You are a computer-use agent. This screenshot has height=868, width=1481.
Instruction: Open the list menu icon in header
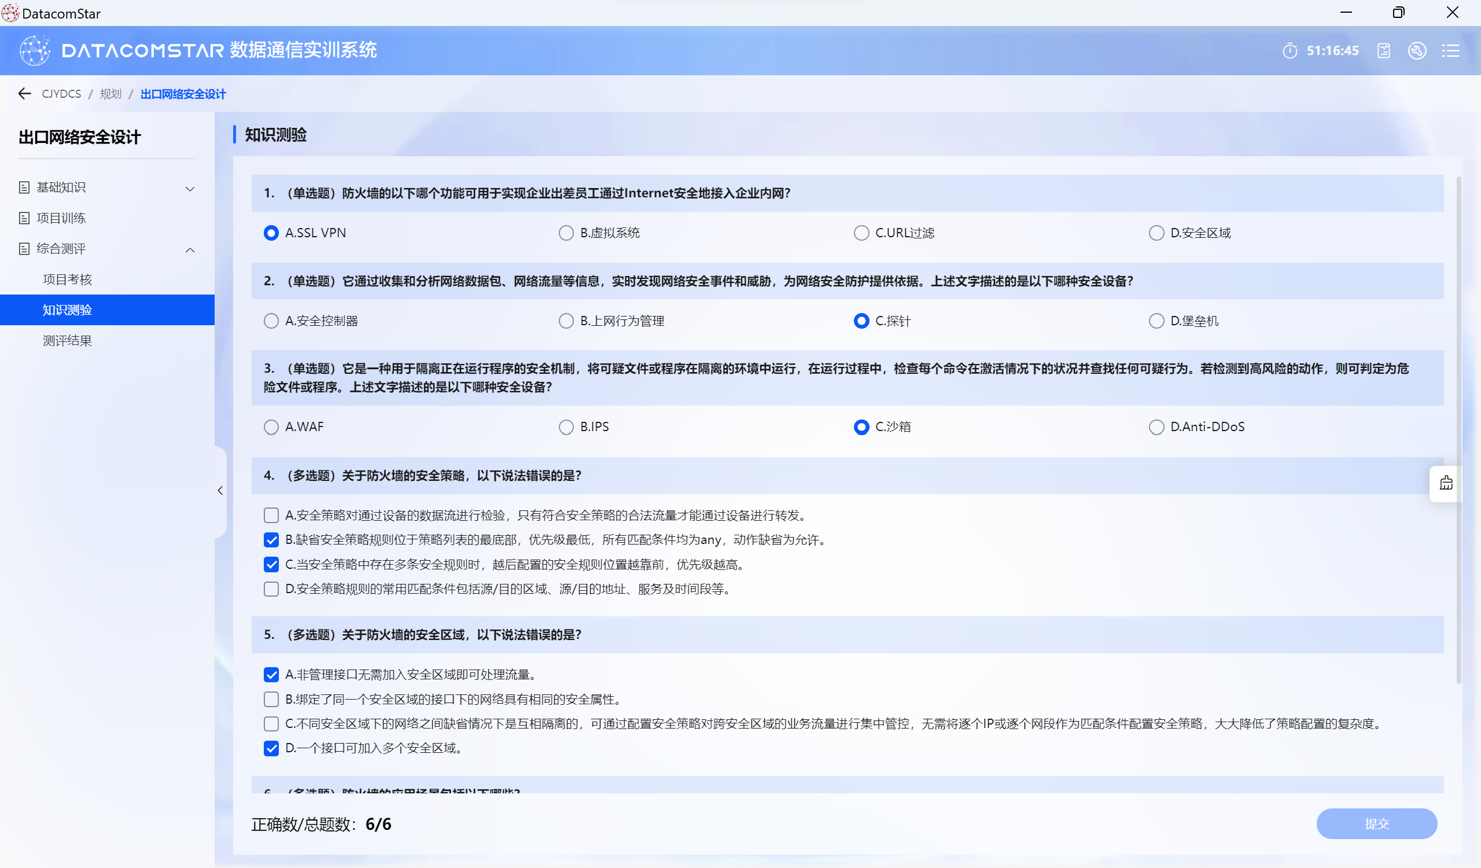click(x=1450, y=50)
